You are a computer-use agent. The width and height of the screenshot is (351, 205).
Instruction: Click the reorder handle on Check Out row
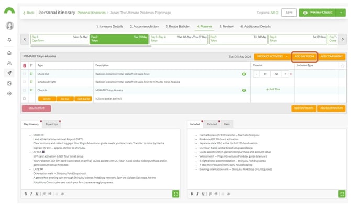click(x=31, y=74)
